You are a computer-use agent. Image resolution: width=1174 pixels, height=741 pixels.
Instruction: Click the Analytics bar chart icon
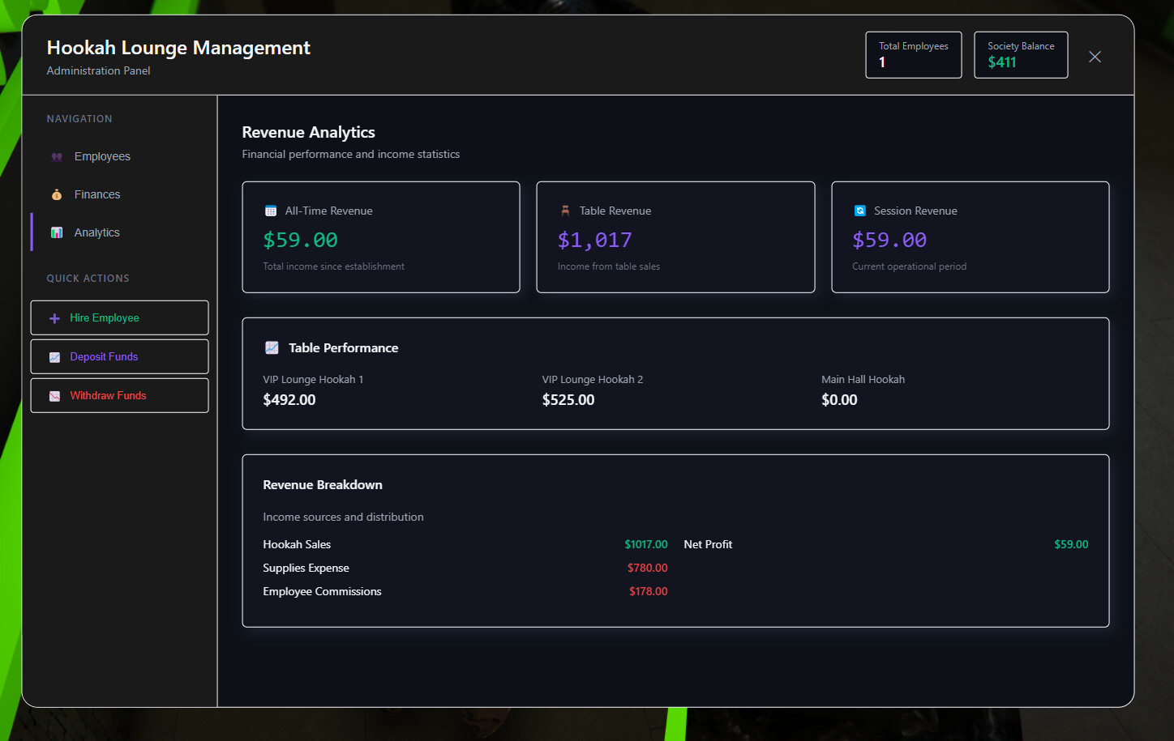coord(57,233)
